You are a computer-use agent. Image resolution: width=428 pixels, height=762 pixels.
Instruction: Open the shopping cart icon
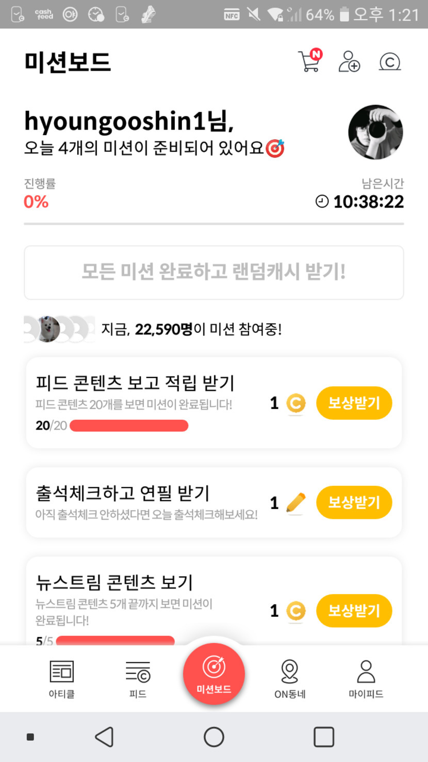click(310, 61)
